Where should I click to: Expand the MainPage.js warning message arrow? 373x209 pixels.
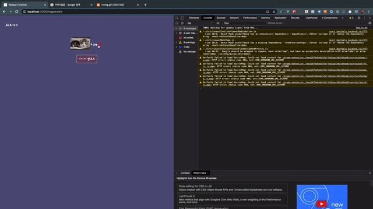coord(203,40)
